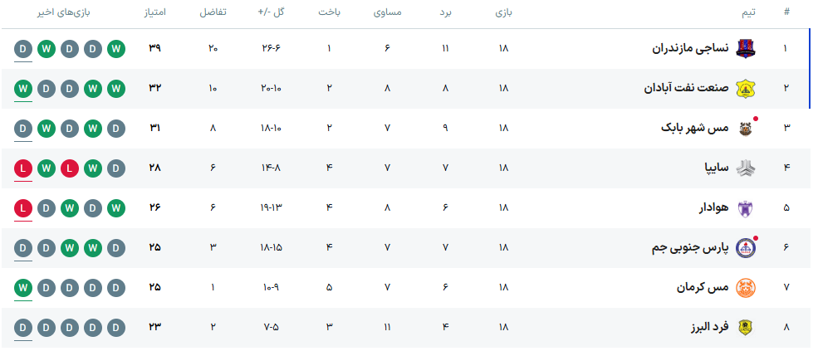This screenshot has height=351, width=818.
Task: Open the سایپا team name link
Action: point(712,168)
